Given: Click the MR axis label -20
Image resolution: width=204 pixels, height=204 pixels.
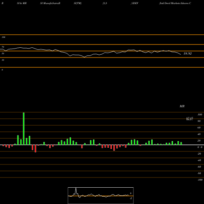Looking at the screenshot, I should coord(199,154).
